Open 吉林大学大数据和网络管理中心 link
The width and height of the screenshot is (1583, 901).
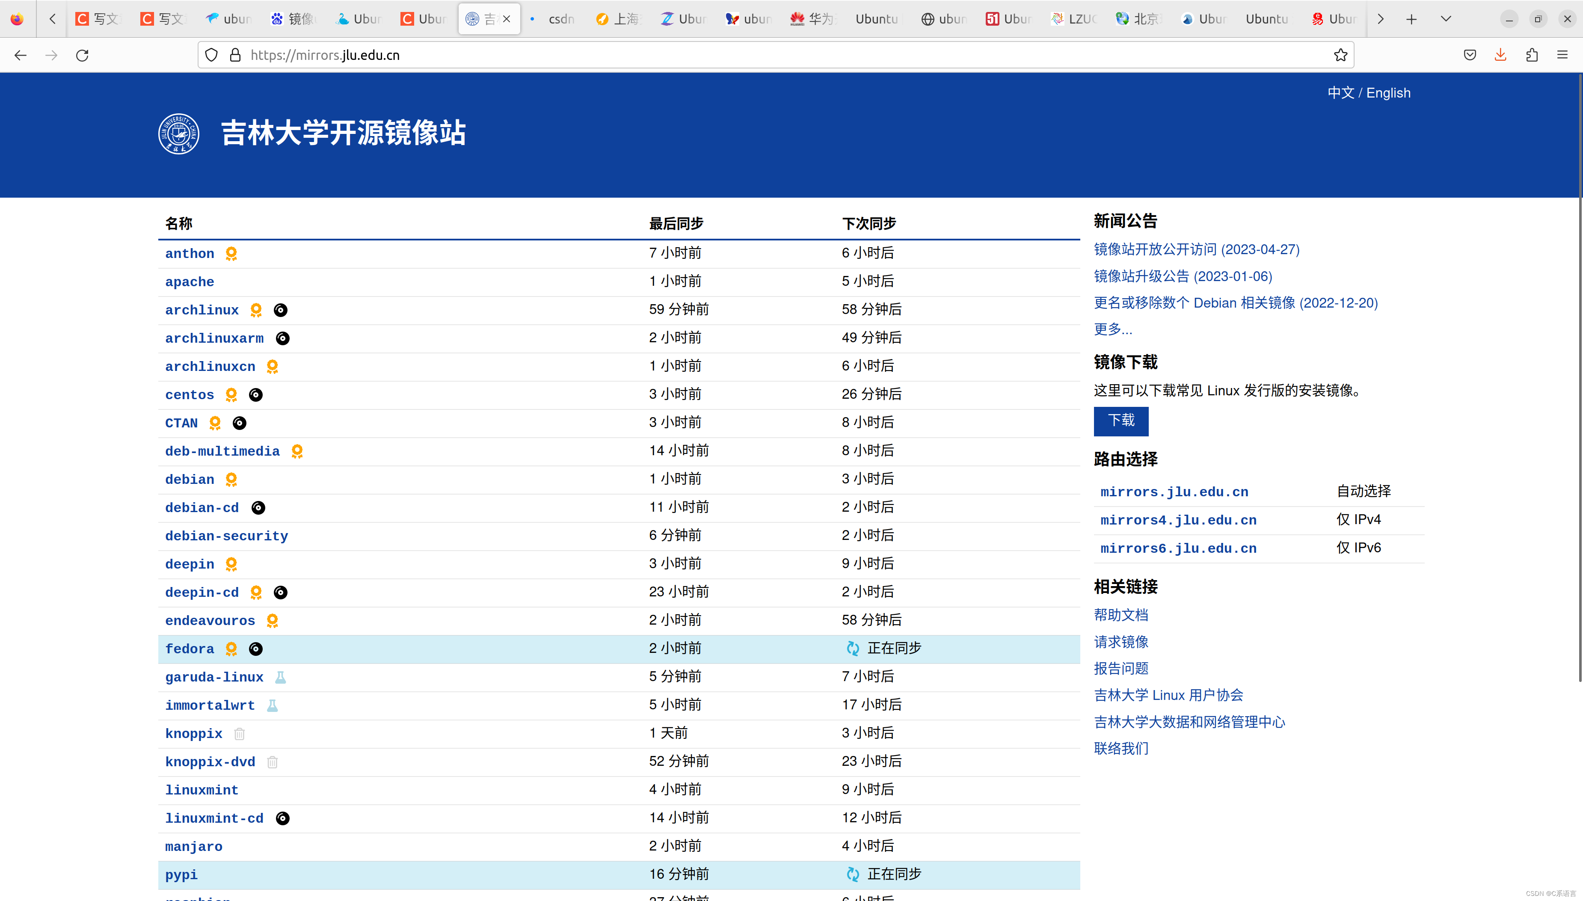(x=1189, y=722)
